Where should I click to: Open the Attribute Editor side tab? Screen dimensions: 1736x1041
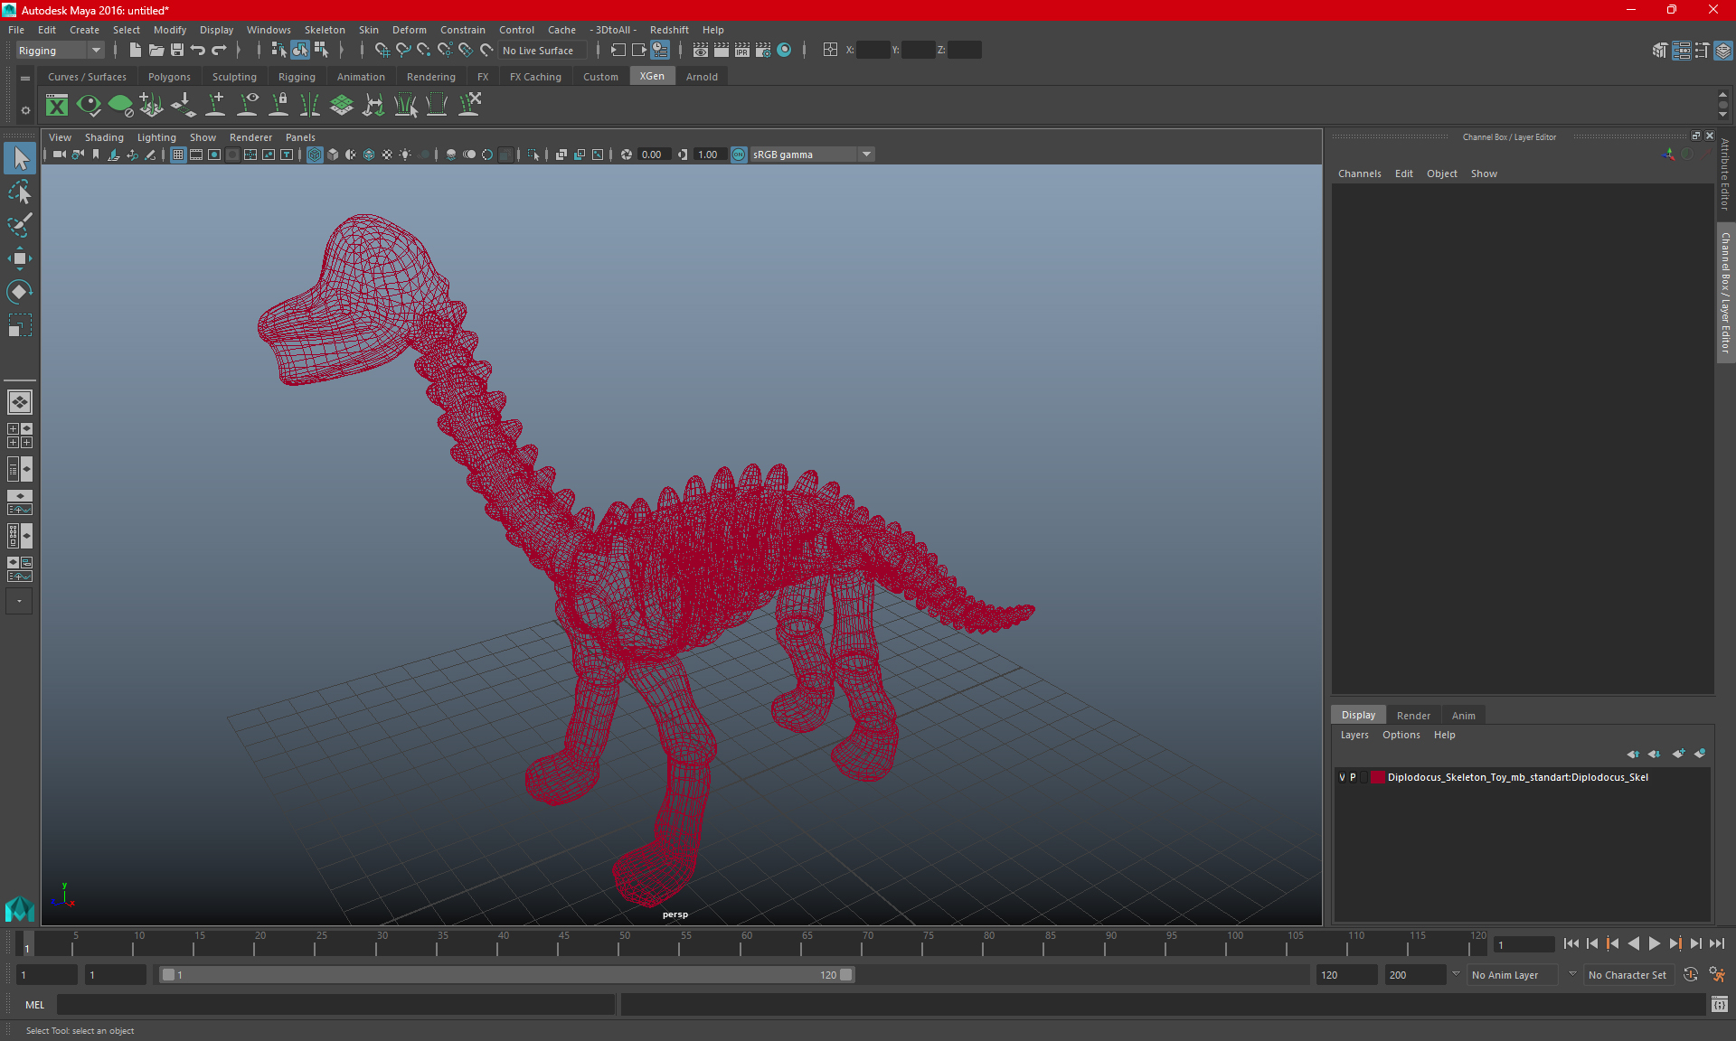point(1725,174)
